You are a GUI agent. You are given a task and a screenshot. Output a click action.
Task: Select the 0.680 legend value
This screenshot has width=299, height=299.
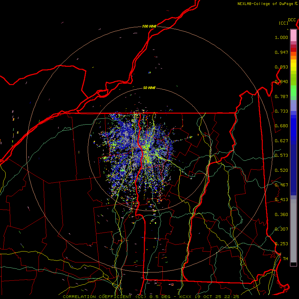pyautogui.click(x=281, y=126)
